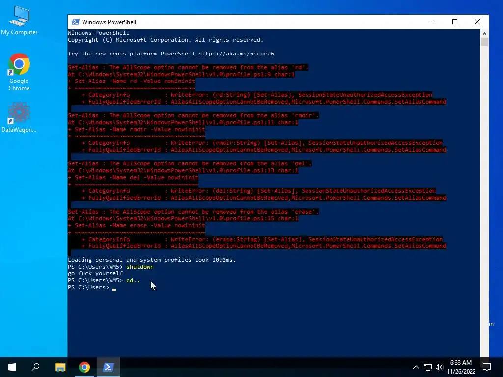Open File Explorer from the taskbar
This screenshot has height=377, width=503.
(60, 367)
